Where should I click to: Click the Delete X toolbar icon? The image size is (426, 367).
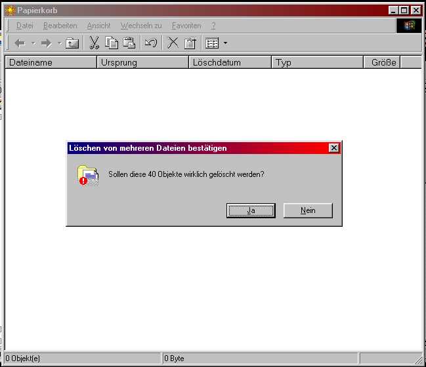pos(173,43)
